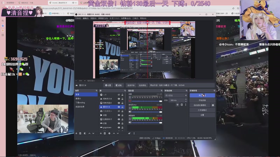The width and height of the screenshot is (280, 157).
Task: Open the 编辑(E) menu in OBS
Action: coord(85,18)
